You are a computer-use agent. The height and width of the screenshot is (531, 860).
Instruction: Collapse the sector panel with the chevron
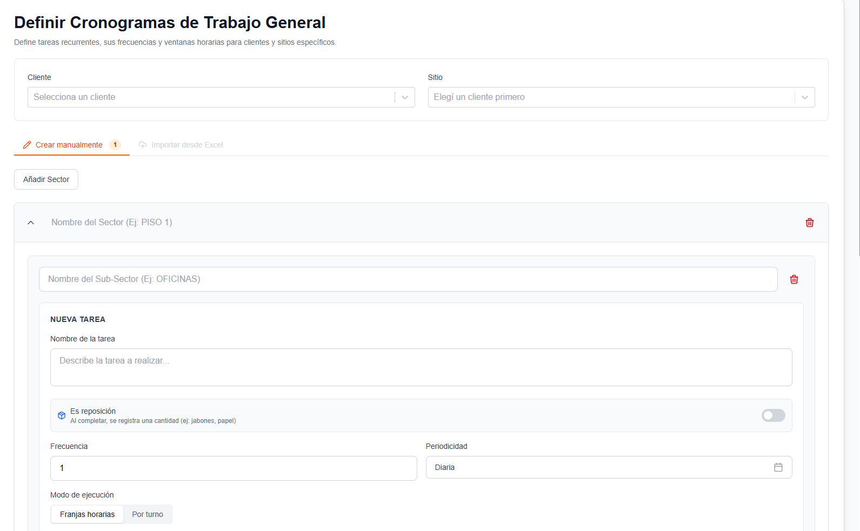(x=31, y=223)
